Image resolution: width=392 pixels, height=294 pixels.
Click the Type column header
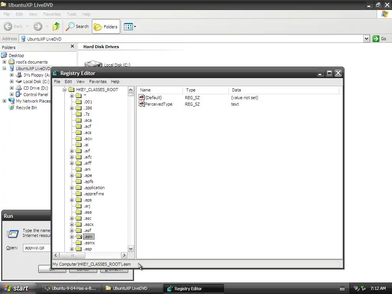pyautogui.click(x=206, y=90)
